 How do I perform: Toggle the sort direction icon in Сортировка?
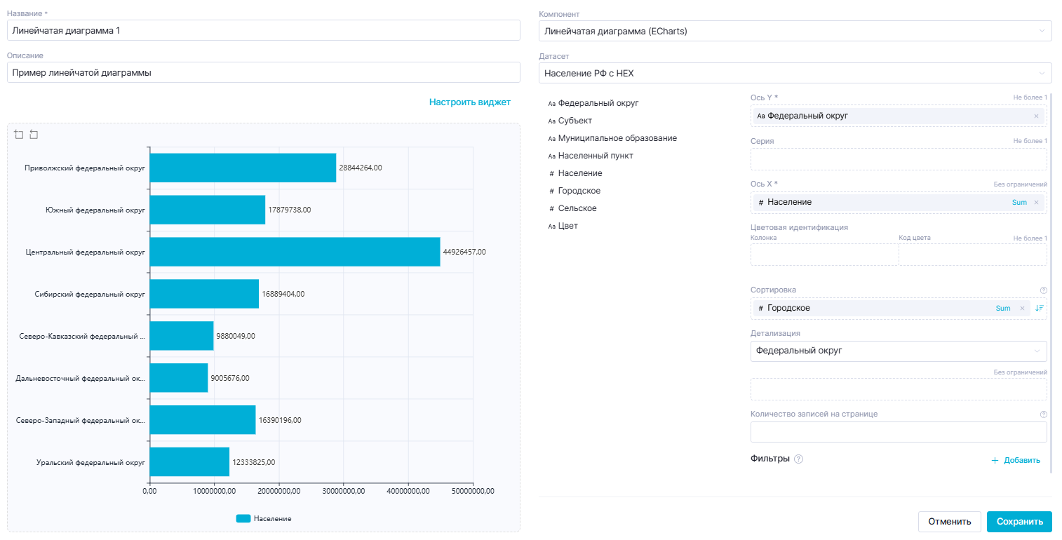click(1039, 309)
